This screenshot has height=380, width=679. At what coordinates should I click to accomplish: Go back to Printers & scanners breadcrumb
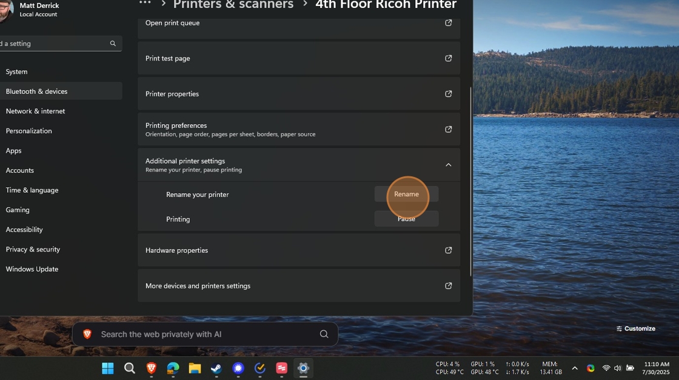[x=233, y=4]
